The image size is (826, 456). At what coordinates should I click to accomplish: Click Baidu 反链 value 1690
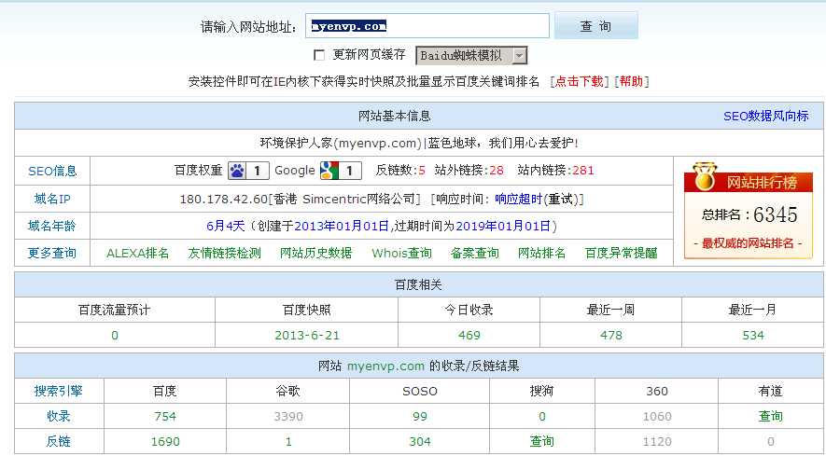[165, 441]
